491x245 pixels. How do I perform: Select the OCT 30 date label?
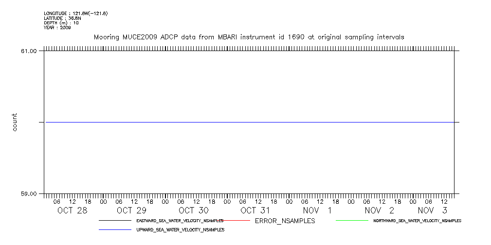pos(193,210)
